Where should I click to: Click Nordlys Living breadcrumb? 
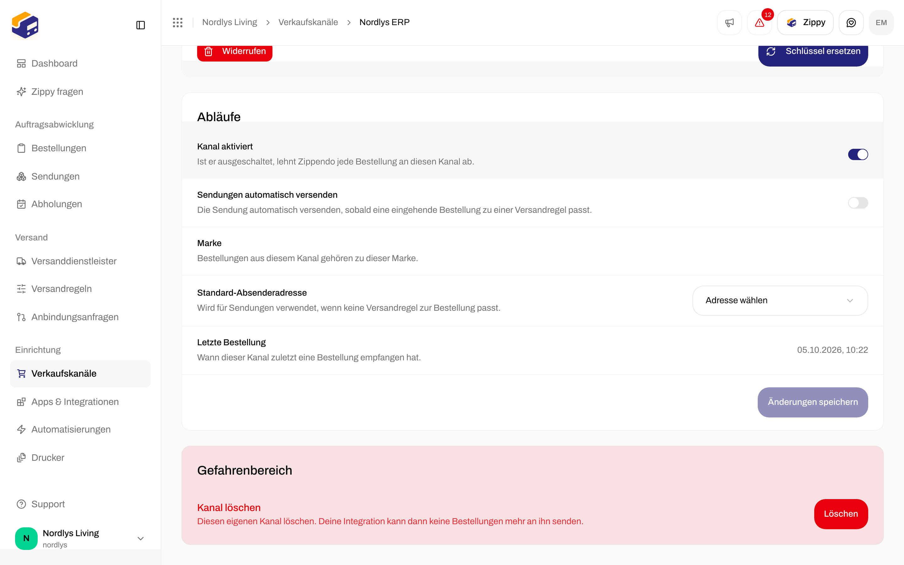point(229,22)
